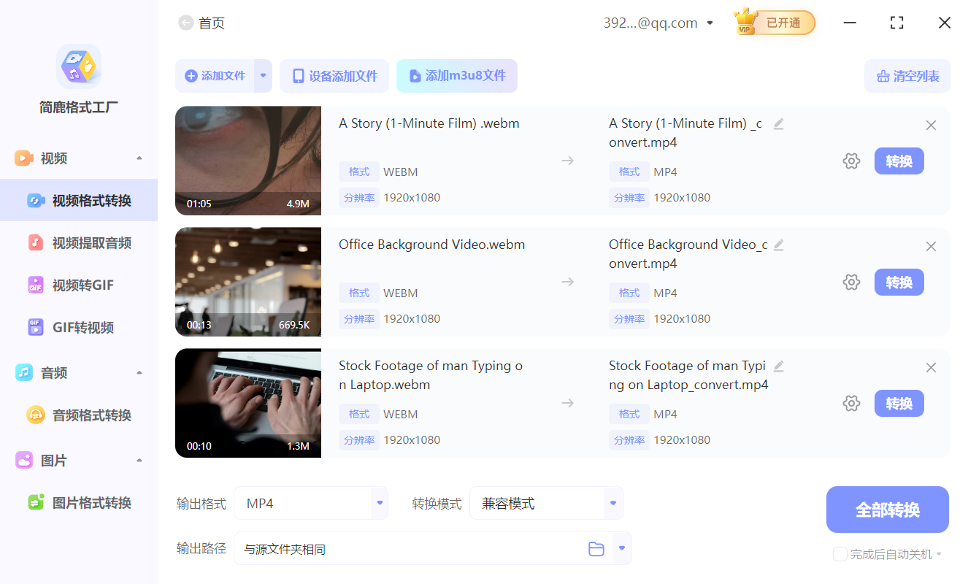Click 全部转换 to convert all files
This screenshot has height=584, width=968.
(x=887, y=509)
